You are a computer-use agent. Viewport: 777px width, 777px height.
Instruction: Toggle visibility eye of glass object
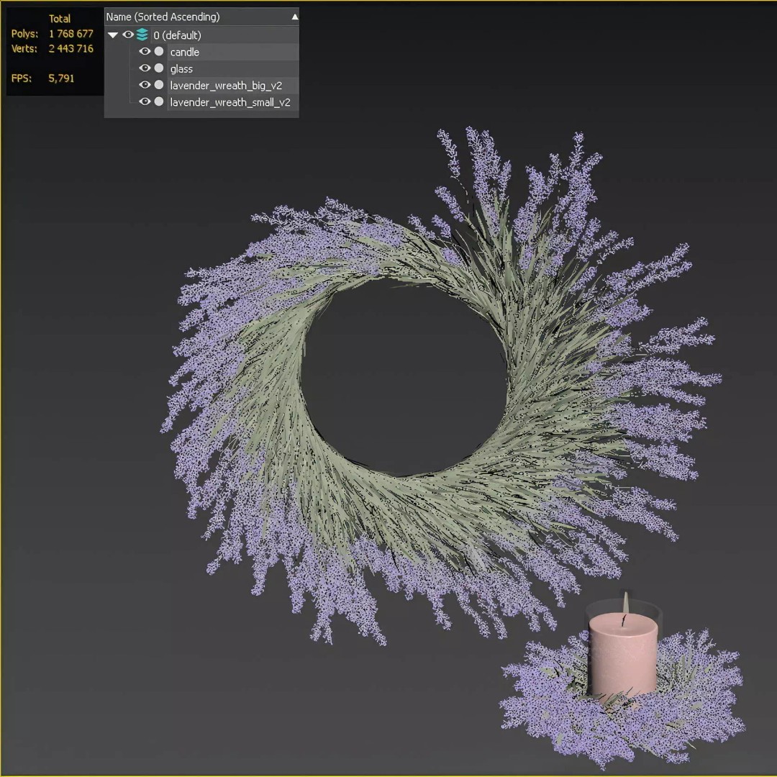click(145, 68)
